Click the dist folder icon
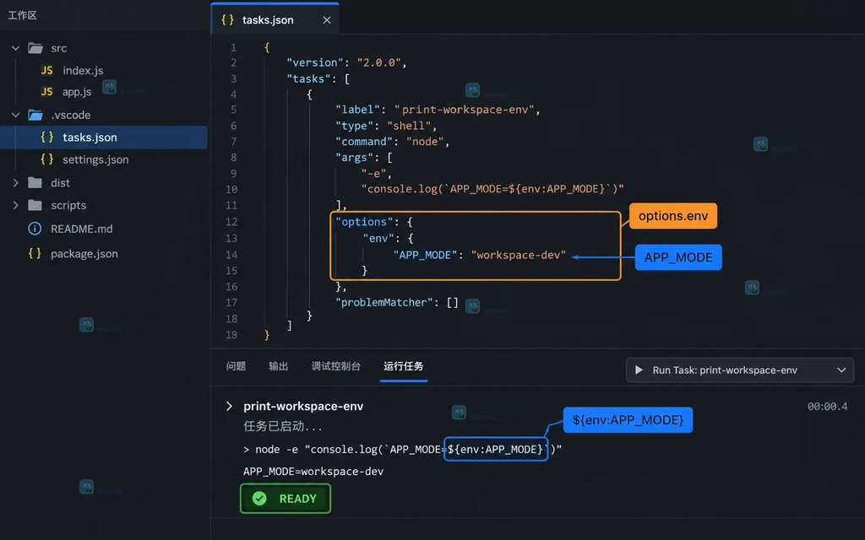This screenshot has width=865, height=540. pyautogui.click(x=35, y=182)
